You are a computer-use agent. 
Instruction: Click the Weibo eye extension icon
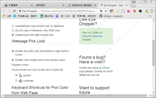pos(134,11)
